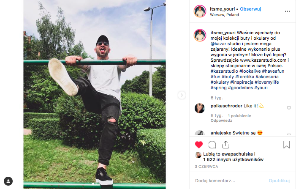
Task: Open comment speech bubble icon
Action: coord(212,145)
